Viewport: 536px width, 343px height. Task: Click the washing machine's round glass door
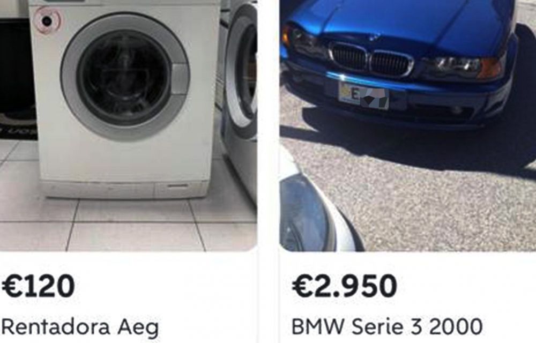(125, 77)
